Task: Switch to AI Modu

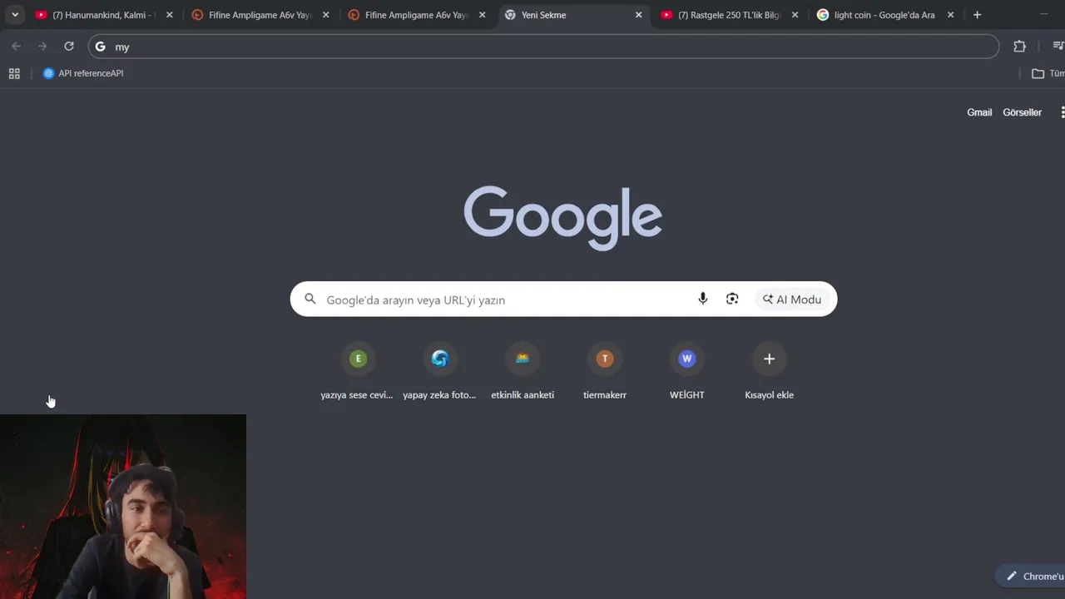Action: 792,299
